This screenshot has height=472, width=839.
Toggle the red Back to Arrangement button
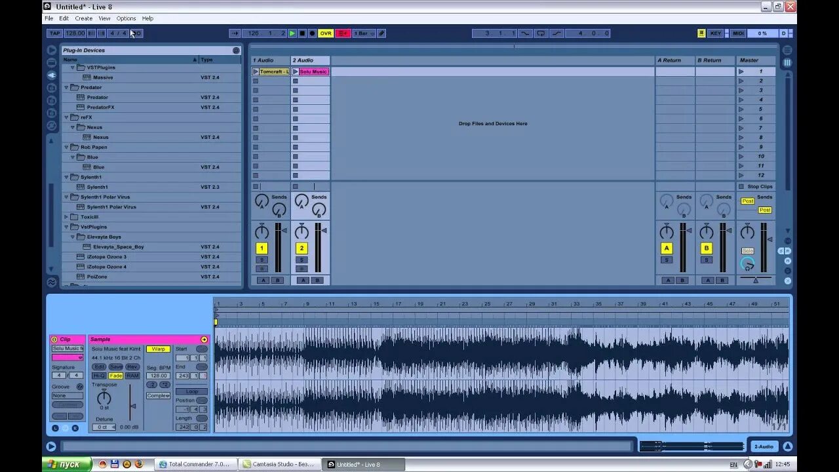343,33
